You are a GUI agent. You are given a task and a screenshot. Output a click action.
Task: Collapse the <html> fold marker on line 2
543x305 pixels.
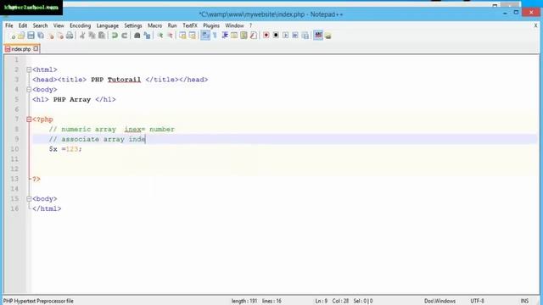coord(29,69)
